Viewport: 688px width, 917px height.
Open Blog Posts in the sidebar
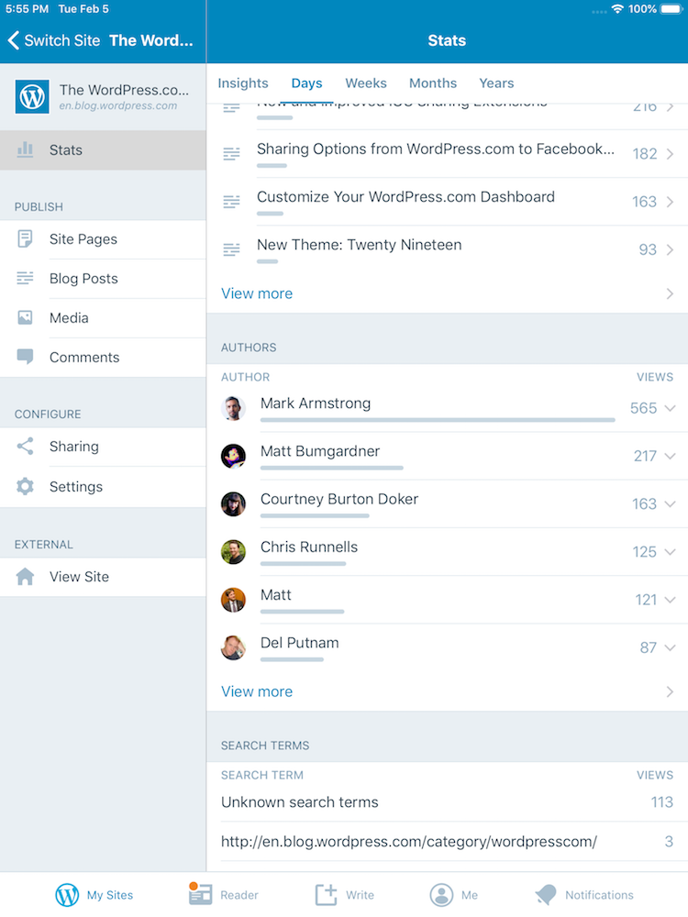pyautogui.click(x=103, y=279)
